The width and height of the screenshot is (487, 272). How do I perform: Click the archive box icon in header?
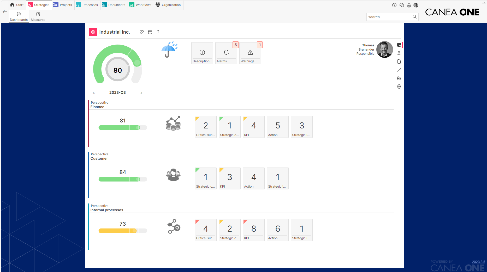150,32
